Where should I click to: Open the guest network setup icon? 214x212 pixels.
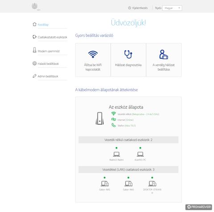pyautogui.click(x=164, y=55)
